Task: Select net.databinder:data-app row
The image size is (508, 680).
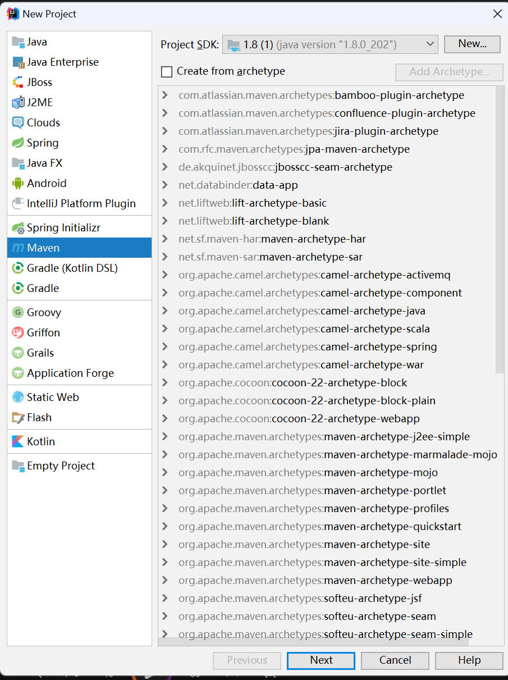Action: [x=327, y=185]
